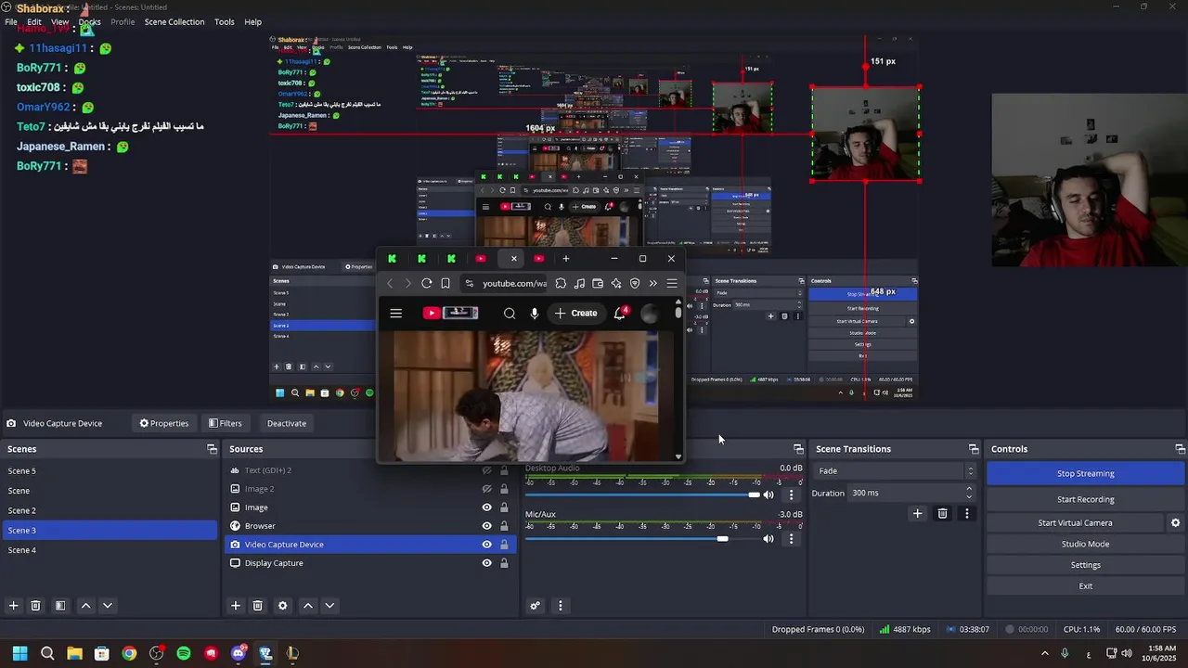Image resolution: width=1188 pixels, height=668 pixels.
Task: Click the YouTube search magnifier icon
Action: pos(510,313)
